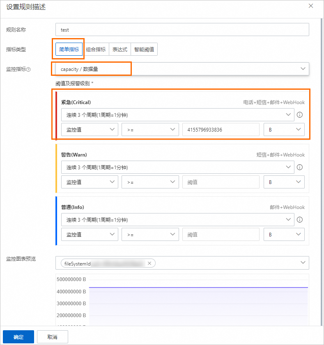Click the 300000000 B chart axis label
This screenshot has height=345, width=324.
point(71,304)
